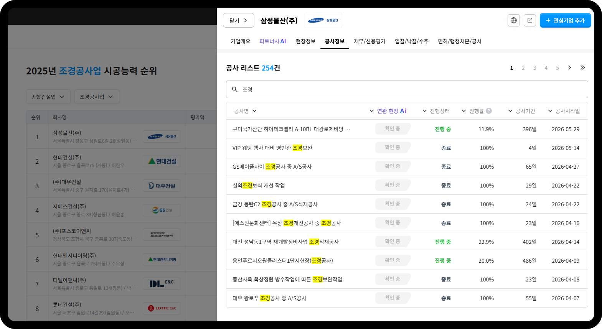This screenshot has width=602, height=329.
Task: Go to page 3 of list
Action: click(534, 68)
